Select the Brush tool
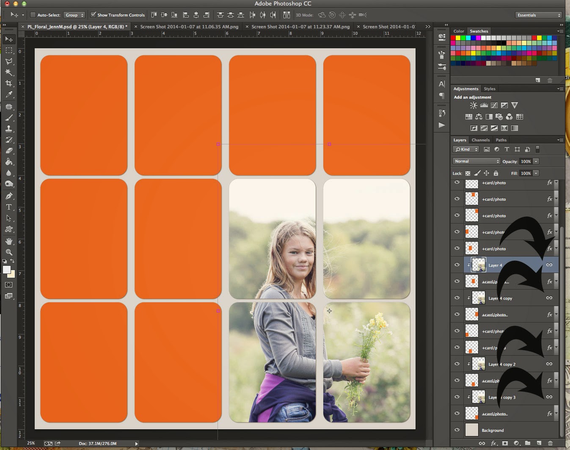Viewport: 570px width, 450px height. click(x=9, y=118)
